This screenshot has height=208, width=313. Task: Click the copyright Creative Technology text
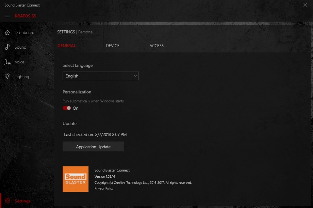click(143, 183)
